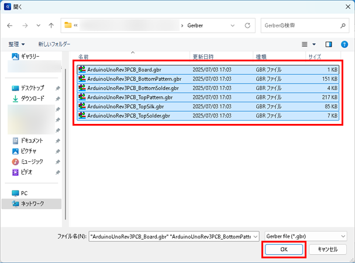Open ダウンロード in navigation pane

pos(28,98)
